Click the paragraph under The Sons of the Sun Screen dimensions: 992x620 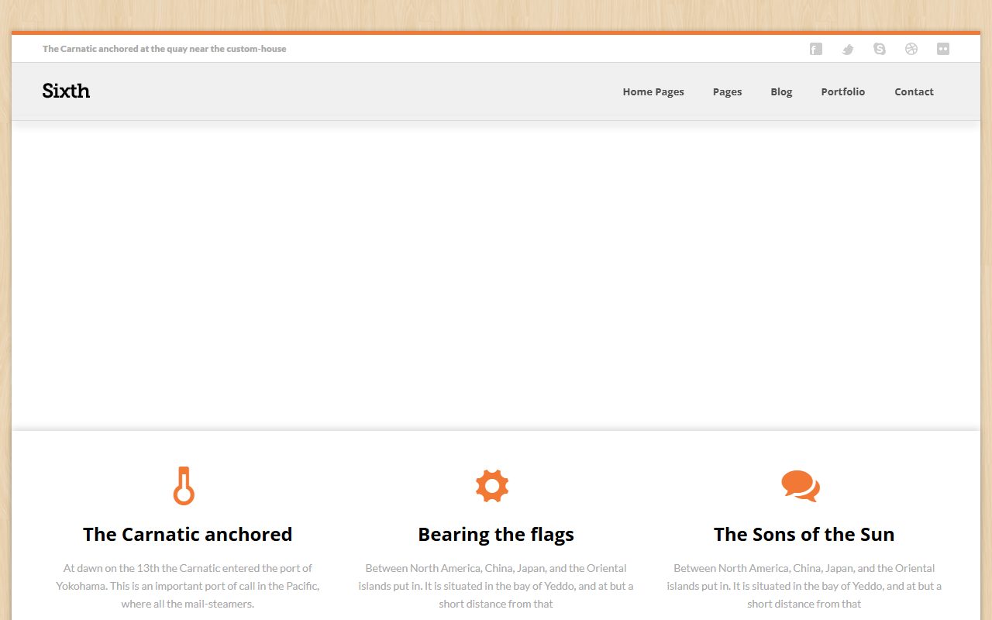click(804, 586)
